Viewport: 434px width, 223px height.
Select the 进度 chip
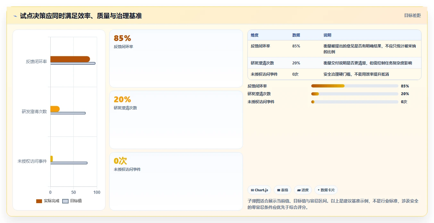303,190
